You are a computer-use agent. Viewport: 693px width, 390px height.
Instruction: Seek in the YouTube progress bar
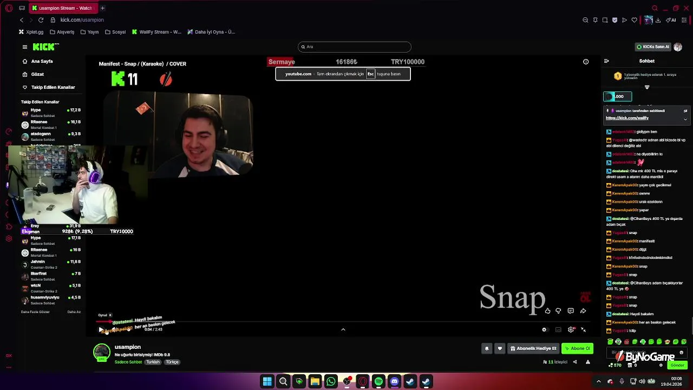pos(343,322)
